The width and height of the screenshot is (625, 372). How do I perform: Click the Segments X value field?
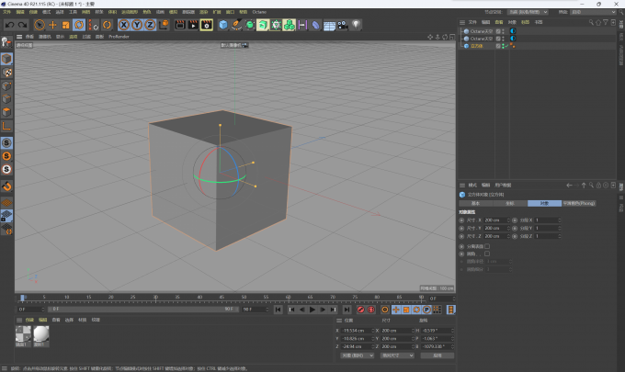(547, 220)
